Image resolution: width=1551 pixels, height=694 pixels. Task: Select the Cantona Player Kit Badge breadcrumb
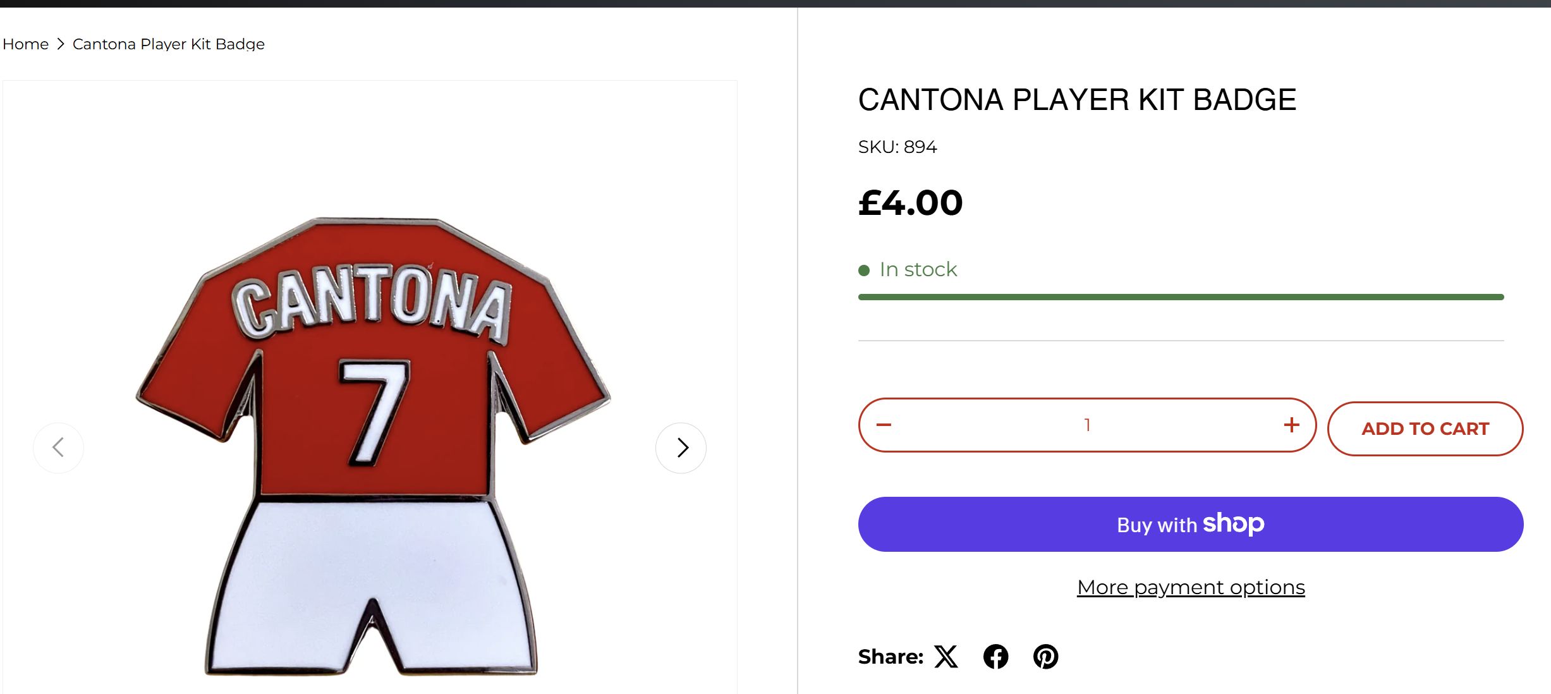[x=169, y=44]
